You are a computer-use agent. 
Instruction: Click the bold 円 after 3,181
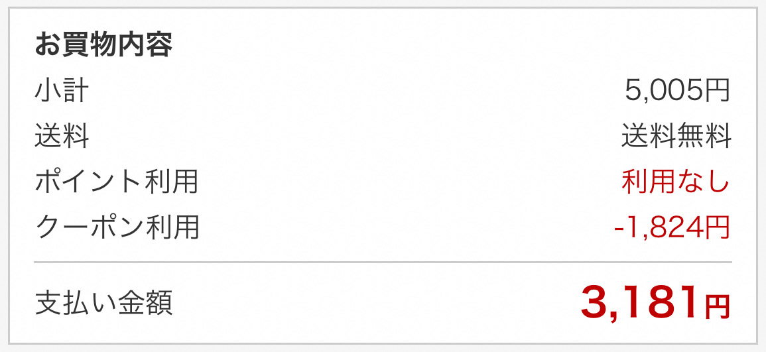tap(717, 307)
